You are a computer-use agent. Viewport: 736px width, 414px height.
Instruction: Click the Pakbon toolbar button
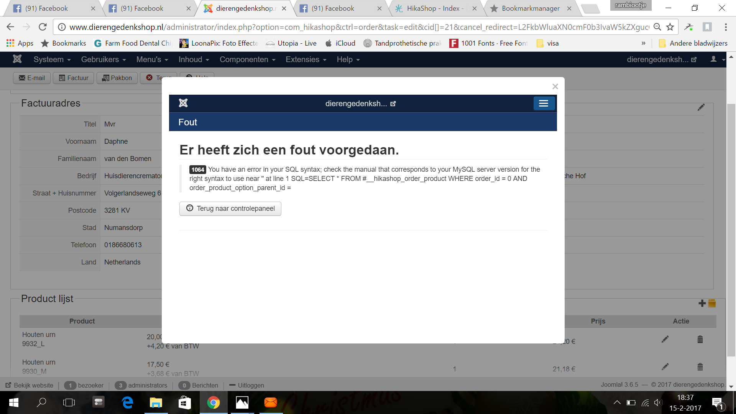click(x=117, y=78)
